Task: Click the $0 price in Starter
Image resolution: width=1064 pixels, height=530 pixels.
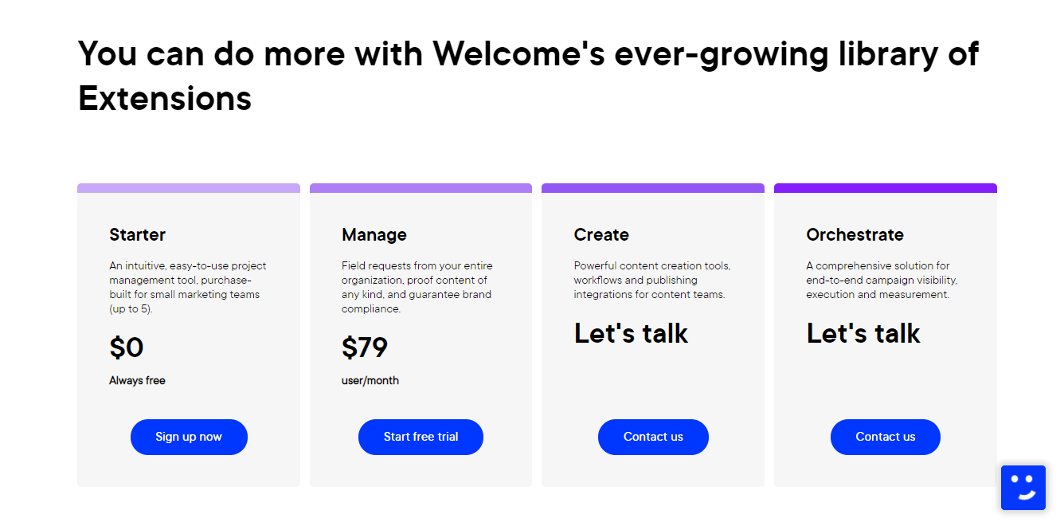Action: point(126,347)
